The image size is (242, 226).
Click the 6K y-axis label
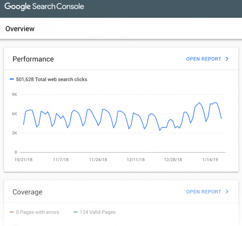[x=14, y=114]
